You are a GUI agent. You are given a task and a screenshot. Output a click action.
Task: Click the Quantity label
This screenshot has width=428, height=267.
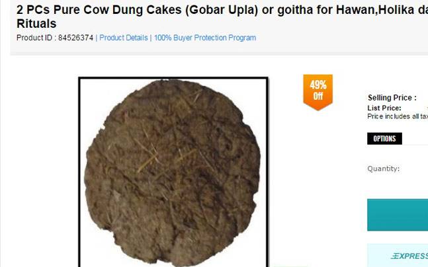(383, 169)
